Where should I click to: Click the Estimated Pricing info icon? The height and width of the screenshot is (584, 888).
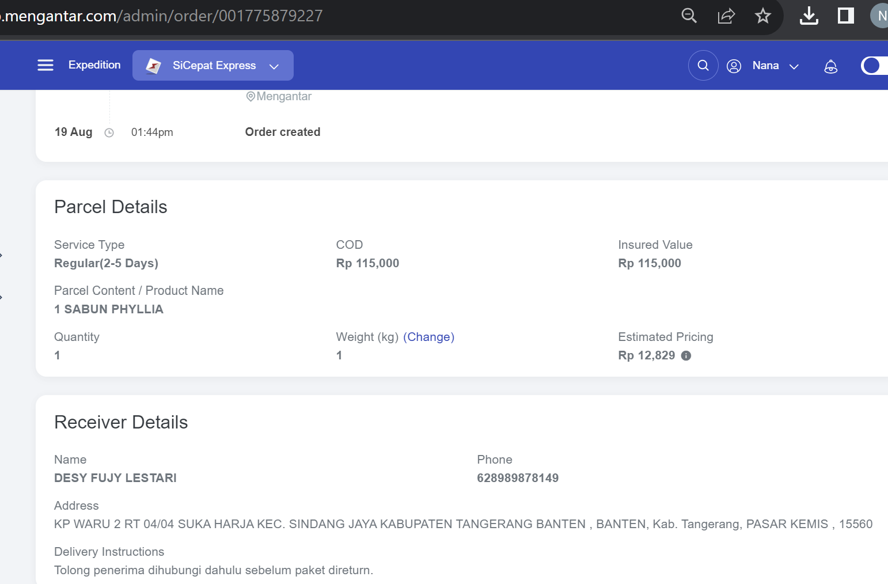pyautogui.click(x=686, y=355)
